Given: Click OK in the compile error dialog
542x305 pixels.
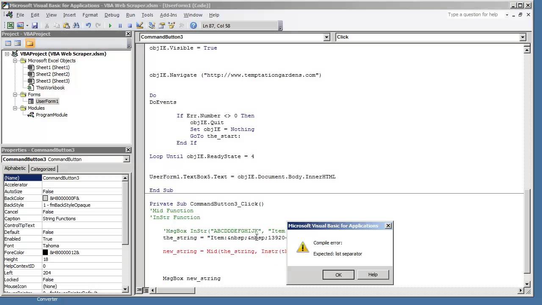Looking at the screenshot, I should tap(338, 274).
